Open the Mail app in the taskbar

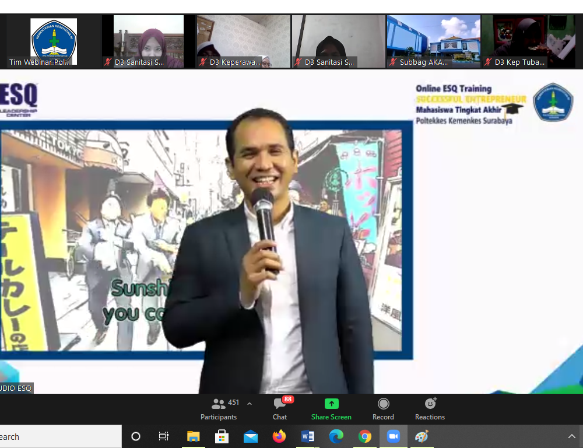251,436
